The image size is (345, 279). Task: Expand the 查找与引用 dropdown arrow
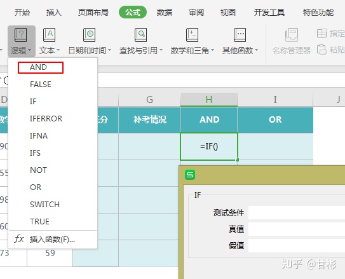pyautogui.click(x=161, y=50)
